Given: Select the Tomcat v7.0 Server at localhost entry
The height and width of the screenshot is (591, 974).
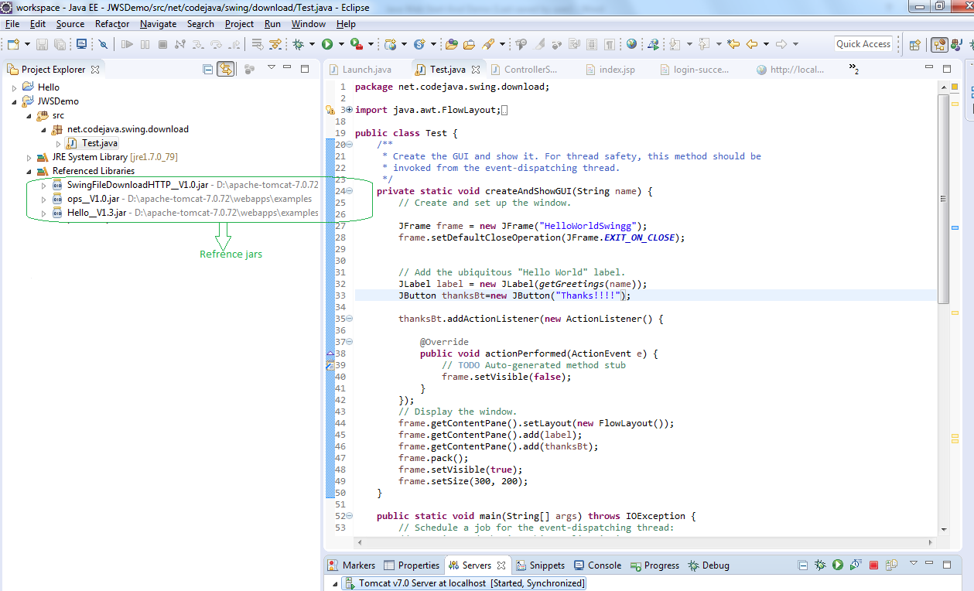Looking at the screenshot, I should tap(463, 583).
